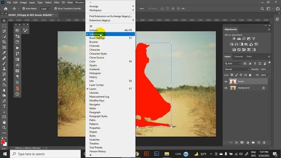
Task: Toggle Lock all padlock icon
Action: pos(250,75)
